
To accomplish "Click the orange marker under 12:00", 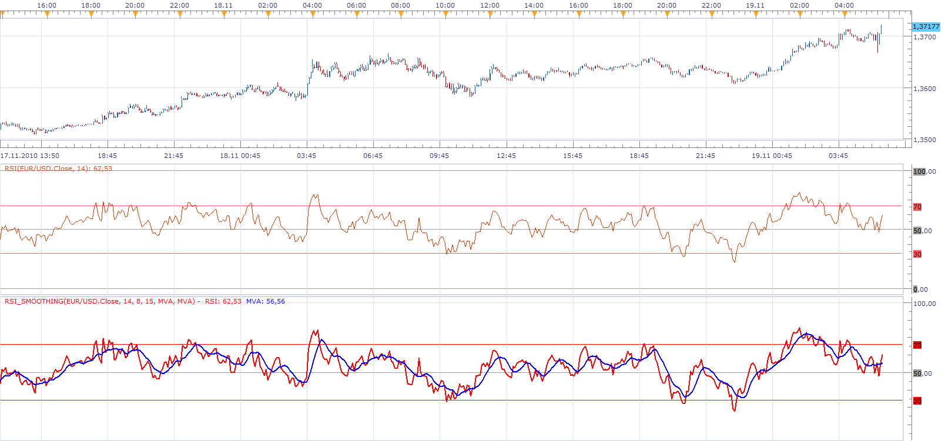I will click(x=490, y=14).
